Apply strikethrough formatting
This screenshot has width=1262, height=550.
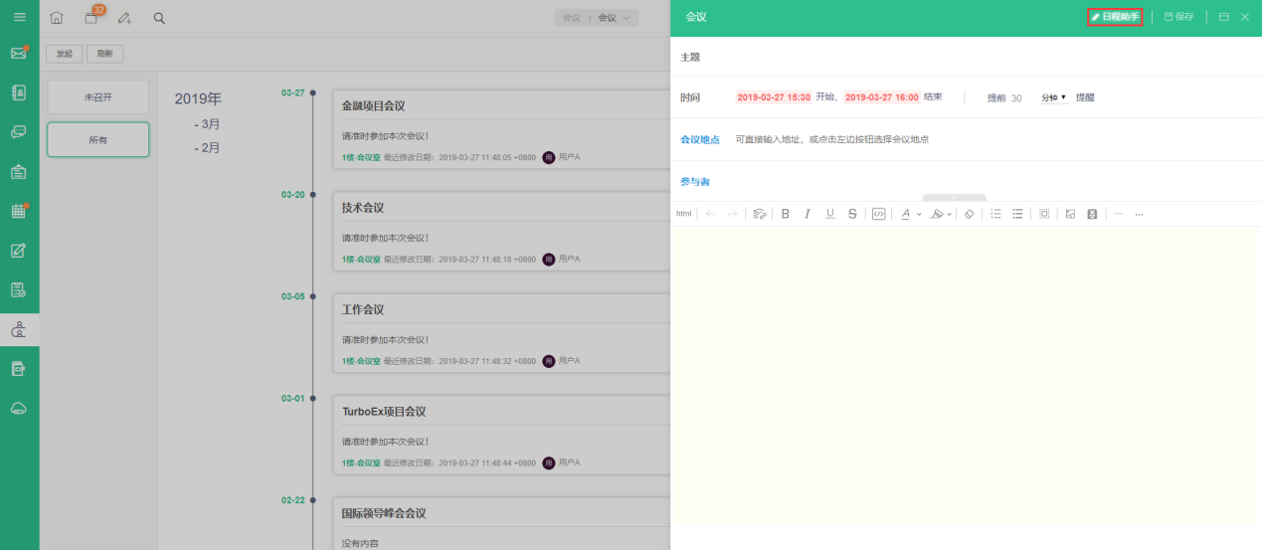pos(852,214)
